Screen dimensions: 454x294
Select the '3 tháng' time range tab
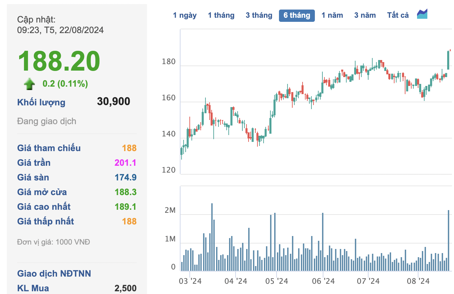pyautogui.click(x=259, y=15)
